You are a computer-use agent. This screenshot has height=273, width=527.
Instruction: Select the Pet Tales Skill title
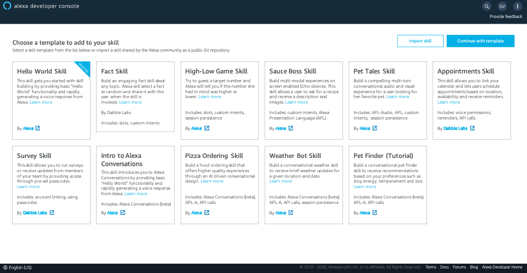click(x=374, y=71)
